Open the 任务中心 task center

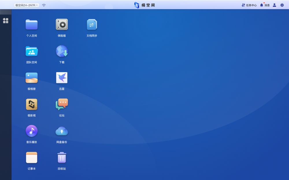[x=249, y=5]
